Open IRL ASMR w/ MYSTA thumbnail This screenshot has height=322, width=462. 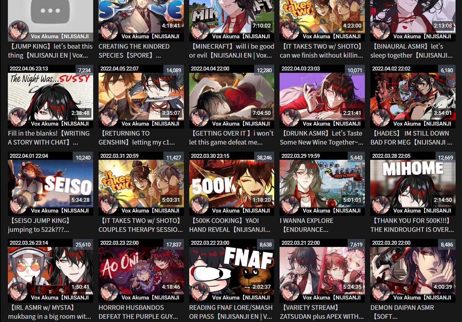(x=51, y=270)
